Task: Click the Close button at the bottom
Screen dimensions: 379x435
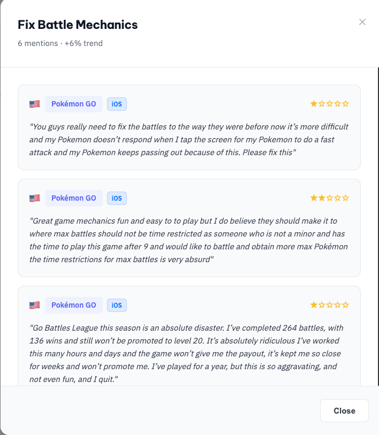Action: pos(344,411)
